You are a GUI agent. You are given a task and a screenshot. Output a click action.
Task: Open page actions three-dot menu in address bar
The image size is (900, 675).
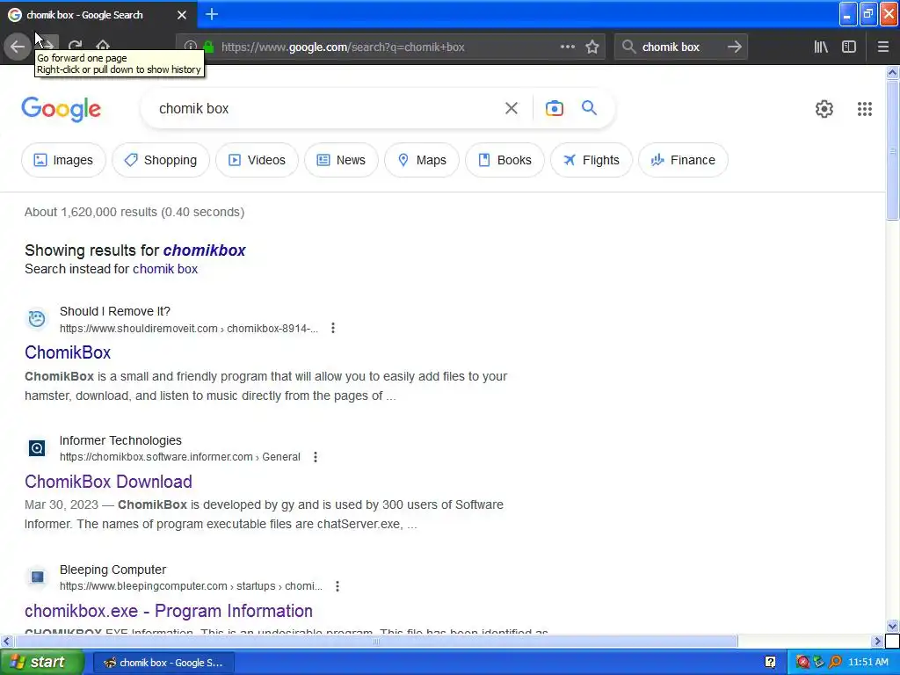(x=567, y=47)
